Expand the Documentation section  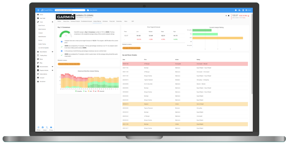click(52, 67)
